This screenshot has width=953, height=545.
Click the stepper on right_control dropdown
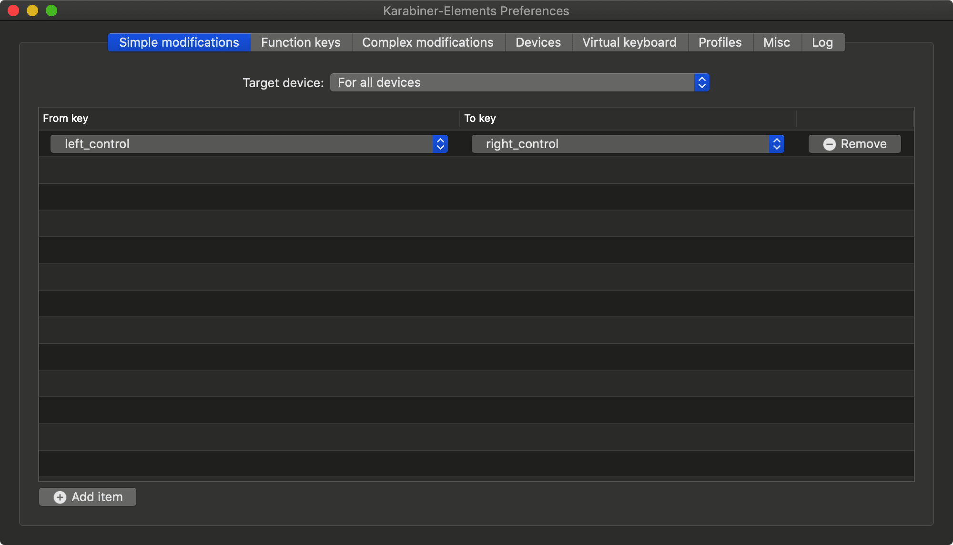777,144
